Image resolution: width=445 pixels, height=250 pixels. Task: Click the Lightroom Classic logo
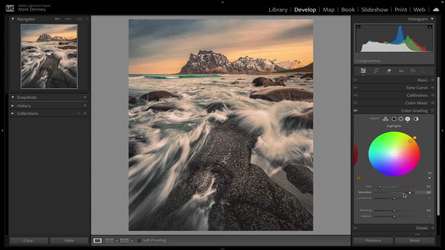[10, 8]
